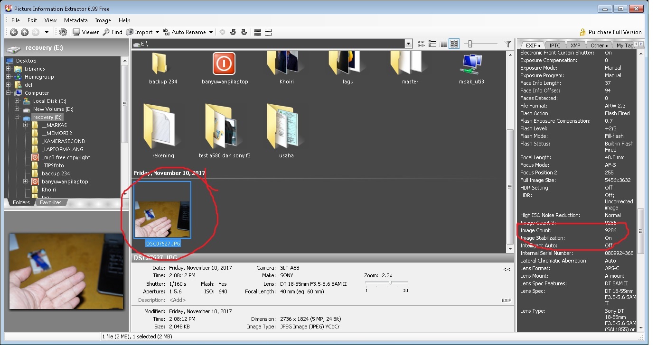Activate the thumbnails view toggle
Viewport: 657px width, 345px height.
click(x=454, y=44)
